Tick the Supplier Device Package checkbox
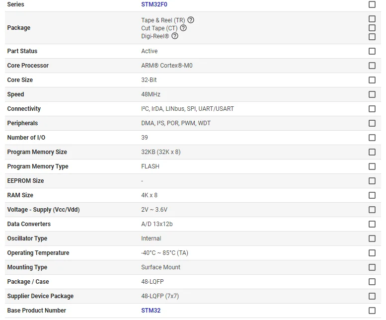This screenshot has width=386, height=320. click(x=372, y=296)
